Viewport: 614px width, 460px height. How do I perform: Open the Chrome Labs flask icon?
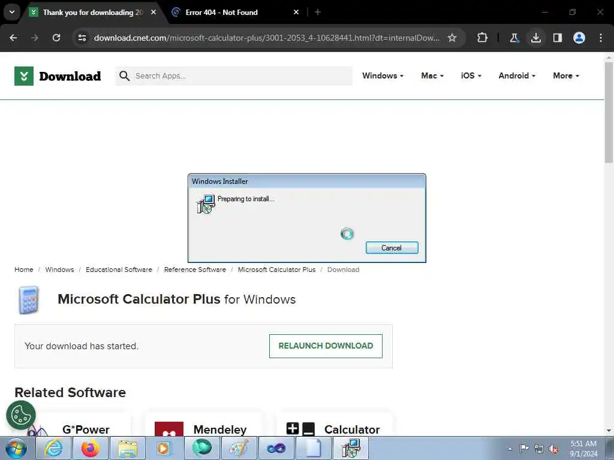point(514,38)
